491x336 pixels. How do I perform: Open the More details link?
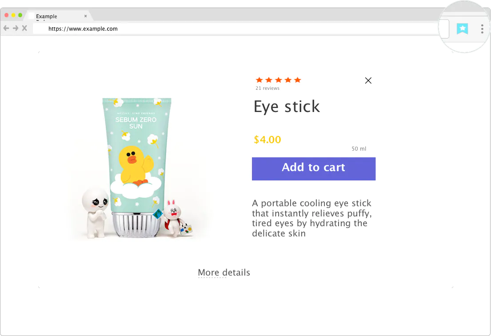point(224,272)
